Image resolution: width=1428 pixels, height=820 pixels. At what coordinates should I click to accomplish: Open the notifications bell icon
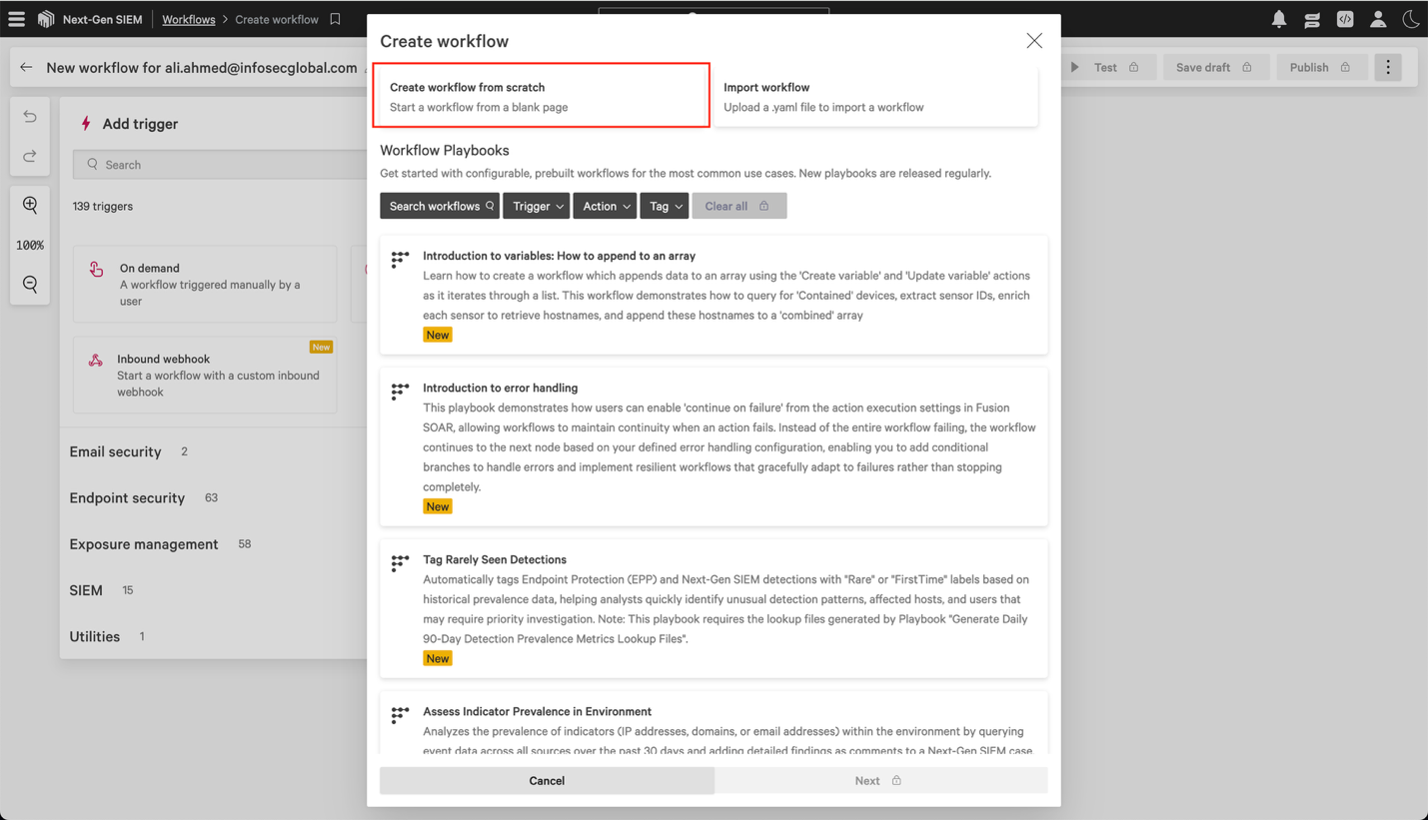pos(1278,19)
